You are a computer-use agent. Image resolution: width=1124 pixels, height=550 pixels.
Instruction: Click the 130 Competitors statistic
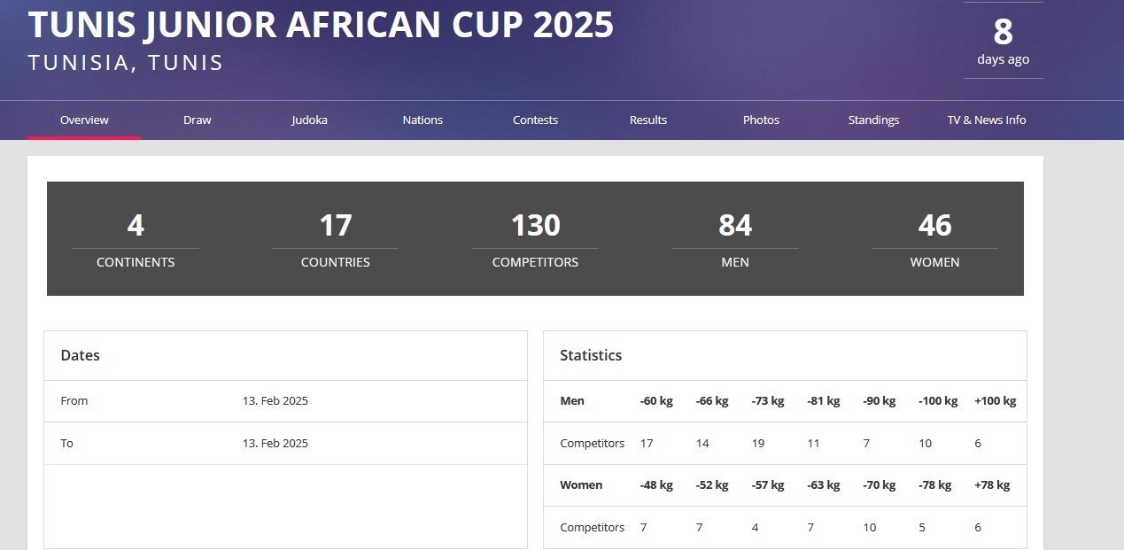point(535,238)
